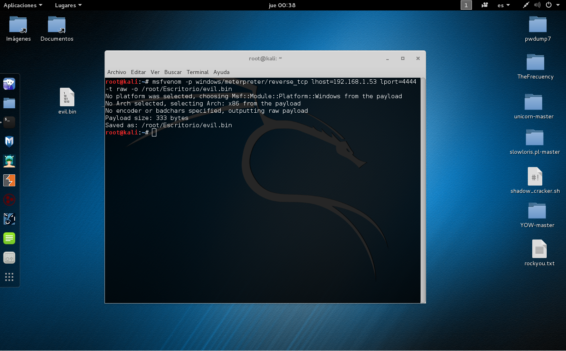Select the pwdump7 folder
Screen dimensions: 566x351
[538, 29]
